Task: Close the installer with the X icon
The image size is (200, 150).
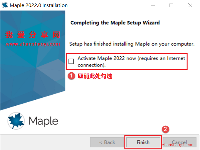Action: [x=190, y=5]
